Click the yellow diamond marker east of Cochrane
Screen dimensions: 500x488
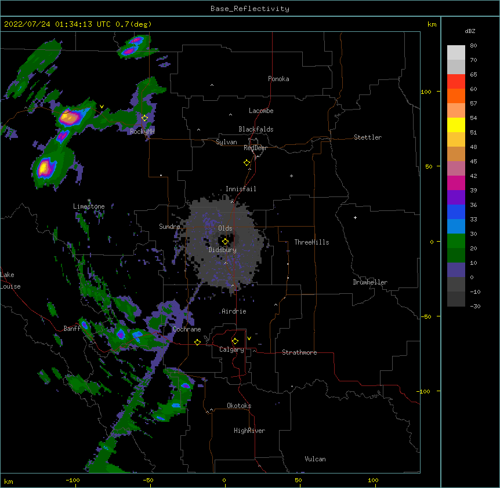197,342
